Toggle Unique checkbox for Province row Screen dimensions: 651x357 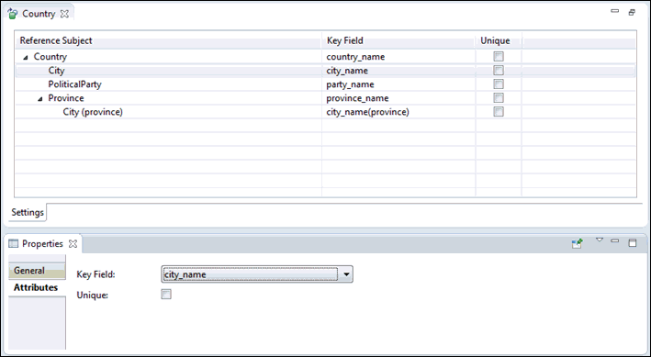pos(499,98)
